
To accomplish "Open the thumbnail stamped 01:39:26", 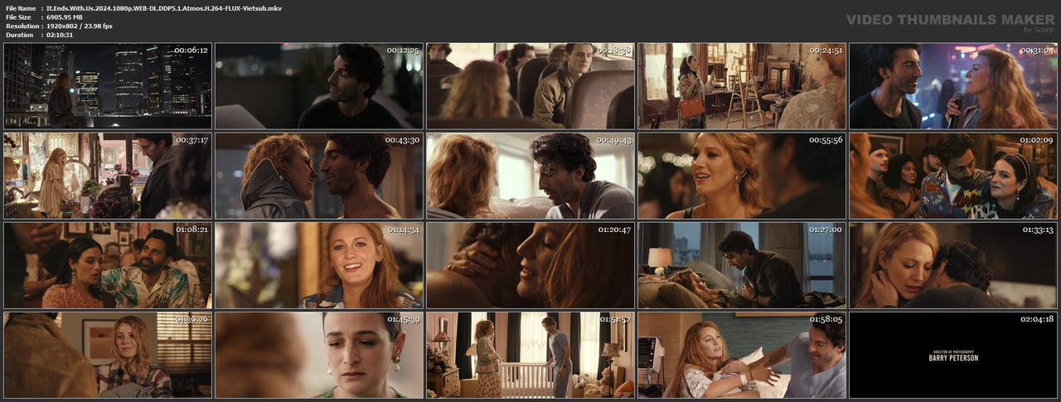I will (x=108, y=355).
